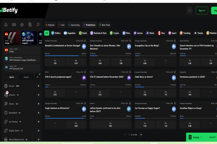
Task: Expand the Mixed Martial Arts section
Action: 38,139
